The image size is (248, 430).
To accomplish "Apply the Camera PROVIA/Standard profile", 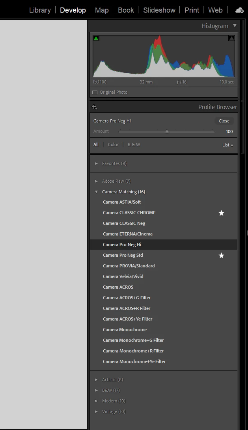I will (164, 266).
